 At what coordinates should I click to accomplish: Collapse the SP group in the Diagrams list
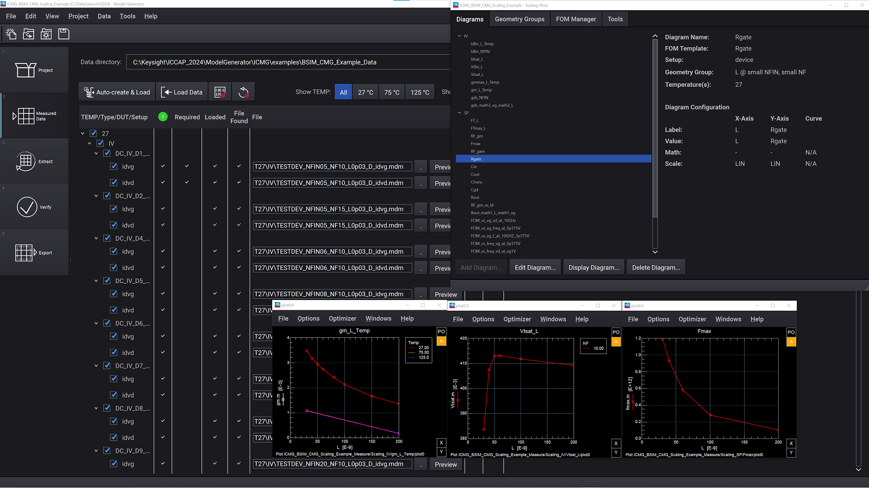tap(459, 113)
